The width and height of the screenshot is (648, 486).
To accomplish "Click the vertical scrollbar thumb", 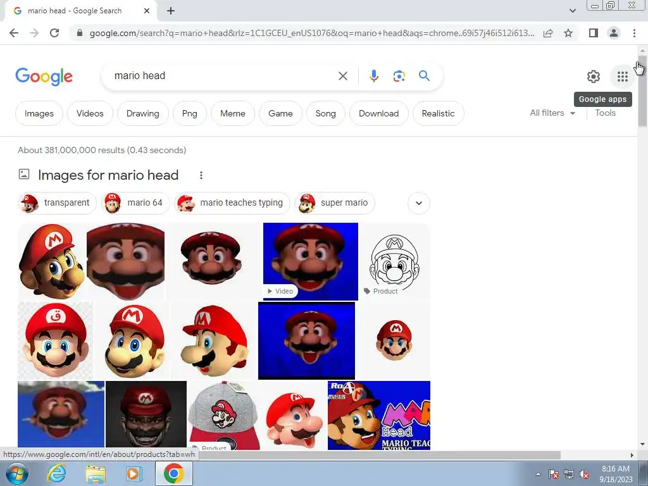I will tap(642, 91).
